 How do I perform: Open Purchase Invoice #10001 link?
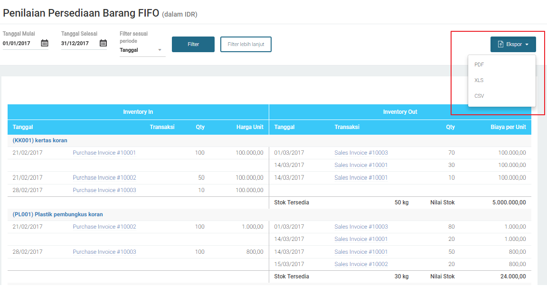(104, 153)
